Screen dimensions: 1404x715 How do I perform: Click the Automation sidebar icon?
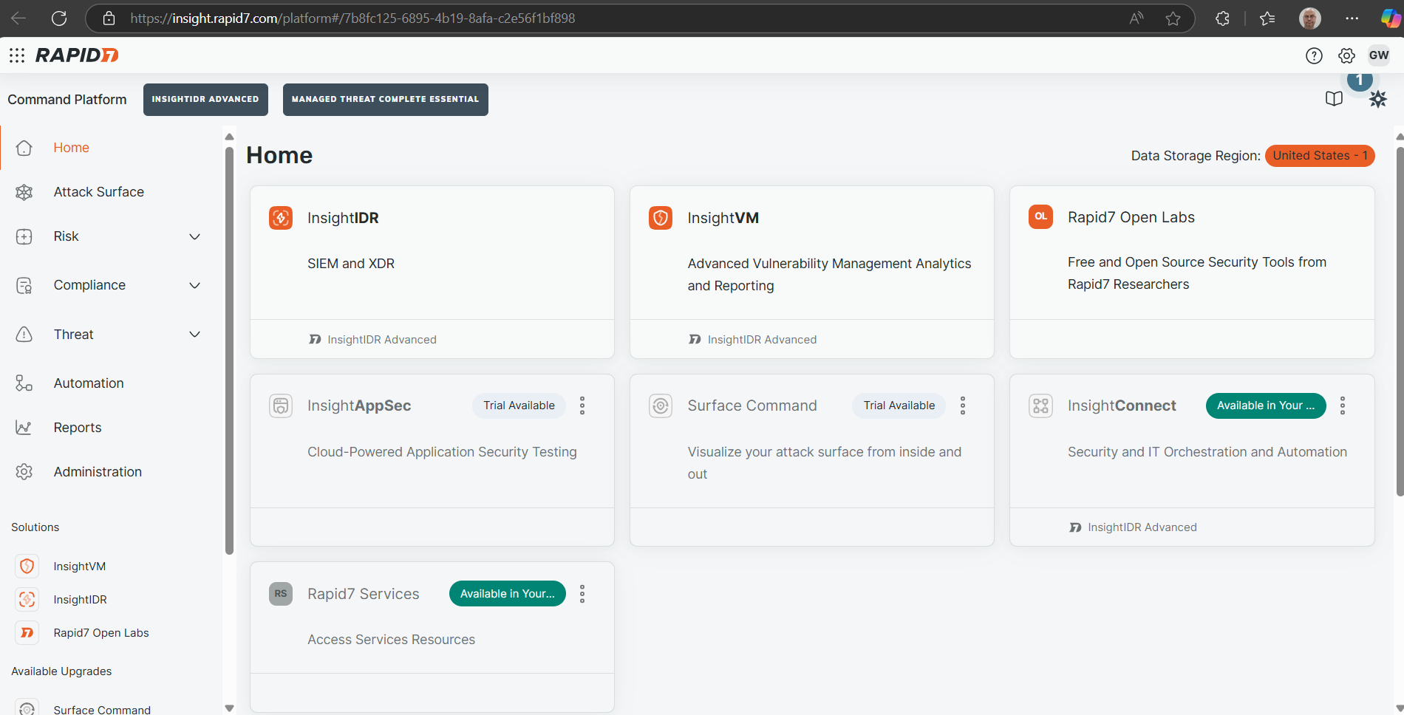pyautogui.click(x=24, y=383)
